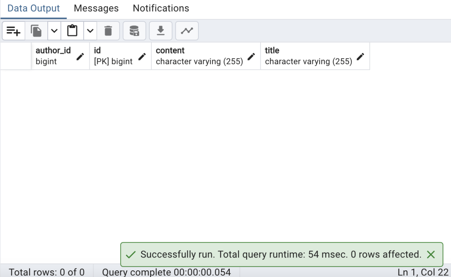Click the Save data changes icon
451x277 pixels.
(134, 31)
